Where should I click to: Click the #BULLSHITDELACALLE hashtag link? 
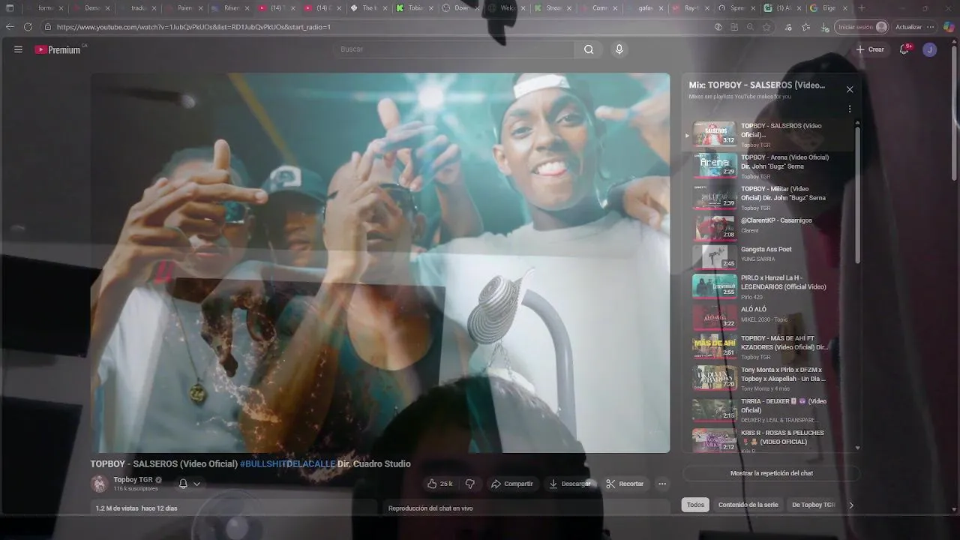[288, 464]
